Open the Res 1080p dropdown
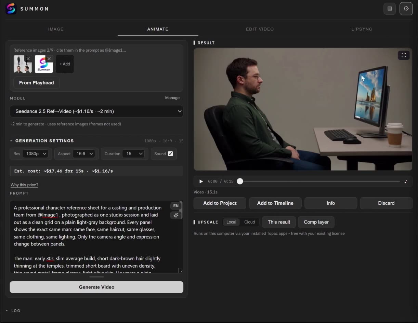This screenshot has height=323, width=418. point(36,154)
